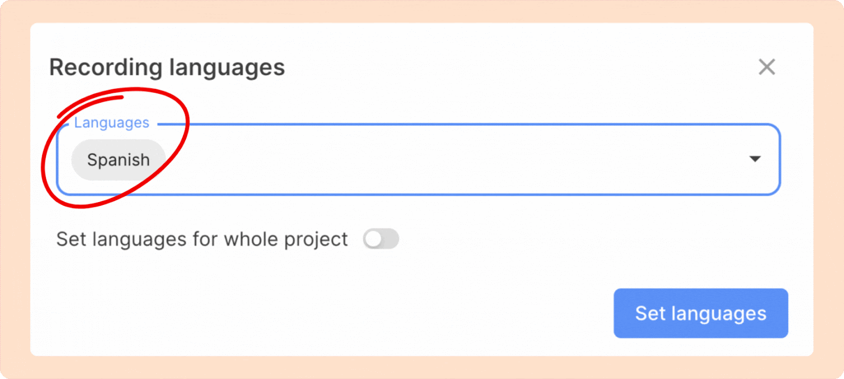Close the Recording languages dialog
Screen dimensions: 844x379
pos(766,67)
